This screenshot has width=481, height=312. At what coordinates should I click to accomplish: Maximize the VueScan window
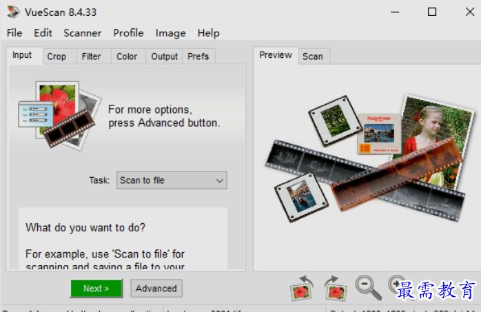pyautogui.click(x=432, y=12)
